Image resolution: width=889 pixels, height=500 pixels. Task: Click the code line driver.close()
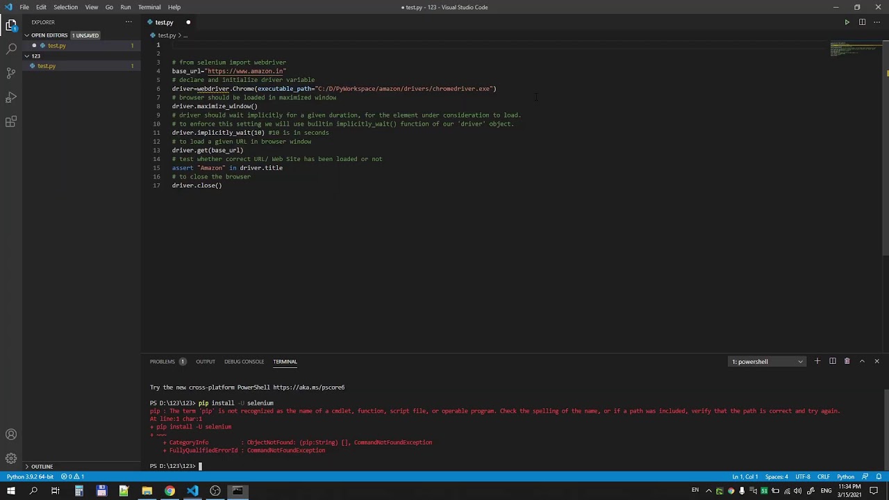197,185
